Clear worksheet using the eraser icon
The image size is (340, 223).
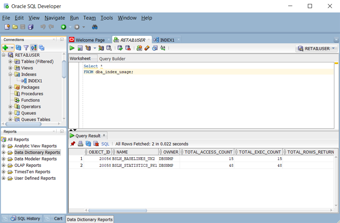click(x=147, y=48)
